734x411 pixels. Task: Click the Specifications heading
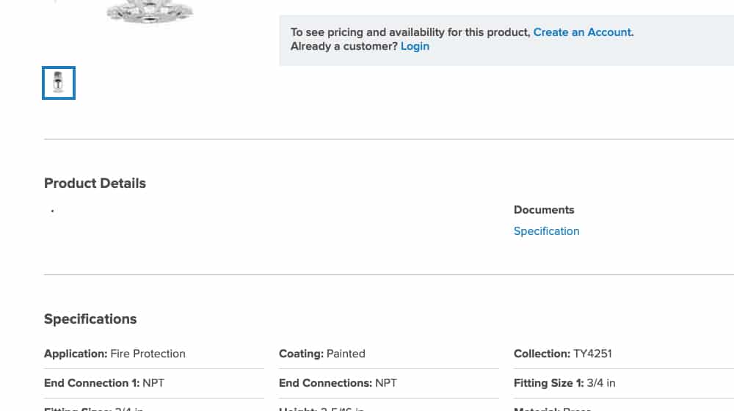90,319
